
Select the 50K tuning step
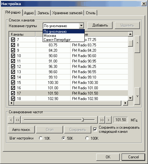point(64,138)
